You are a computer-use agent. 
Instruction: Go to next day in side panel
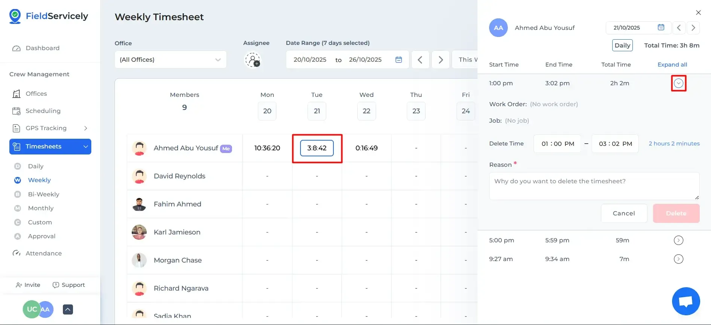tap(693, 28)
